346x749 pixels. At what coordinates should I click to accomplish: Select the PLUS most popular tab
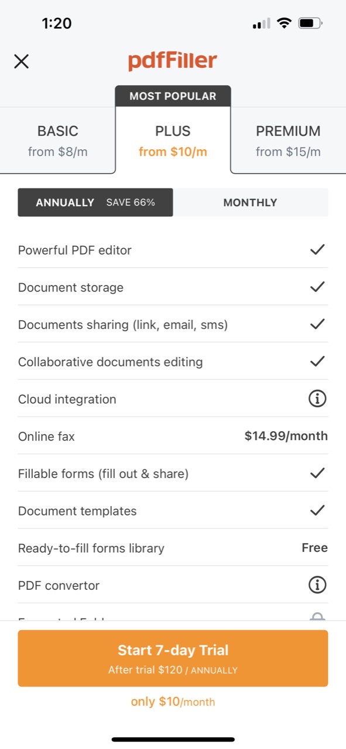pos(173,140)
